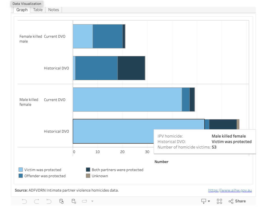Open the Download icon in toolbar
Viewport: 268px width, 214px height.
204,201
